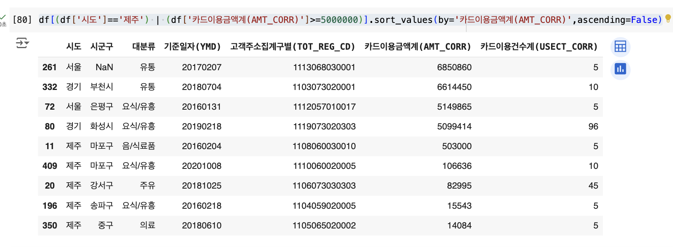Click row index 80
This screenshot has height=247, width=673.
[49, 126]
